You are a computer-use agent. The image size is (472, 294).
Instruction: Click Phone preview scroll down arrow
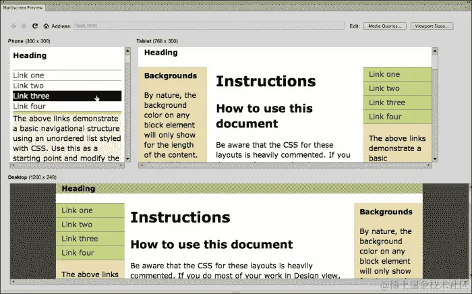(x=127, y=158)
